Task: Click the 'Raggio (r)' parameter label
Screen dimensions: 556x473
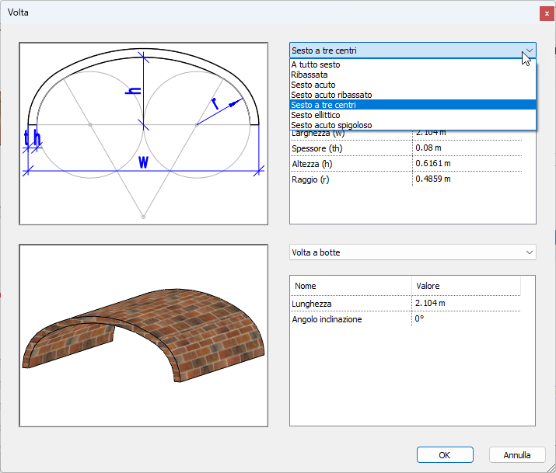Action: (x=310, y=179)
